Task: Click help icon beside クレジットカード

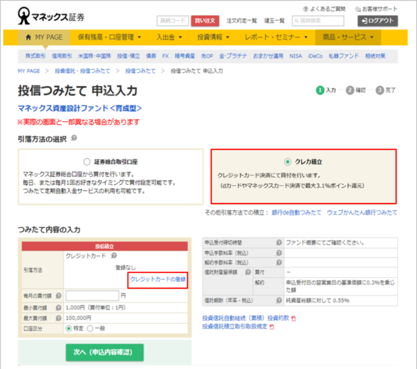Action: pos(114,256)
